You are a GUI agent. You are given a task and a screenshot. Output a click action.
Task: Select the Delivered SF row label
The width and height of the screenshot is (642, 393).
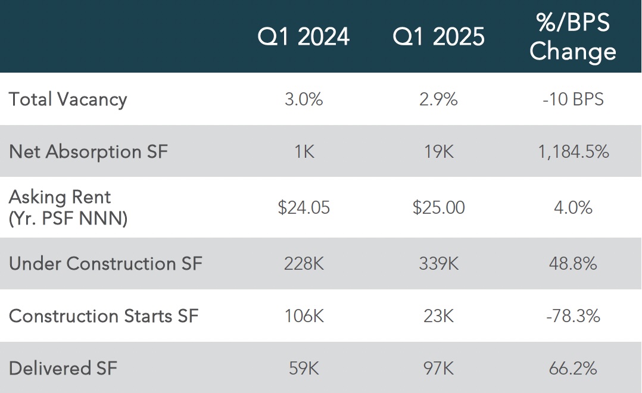[63, 369]
